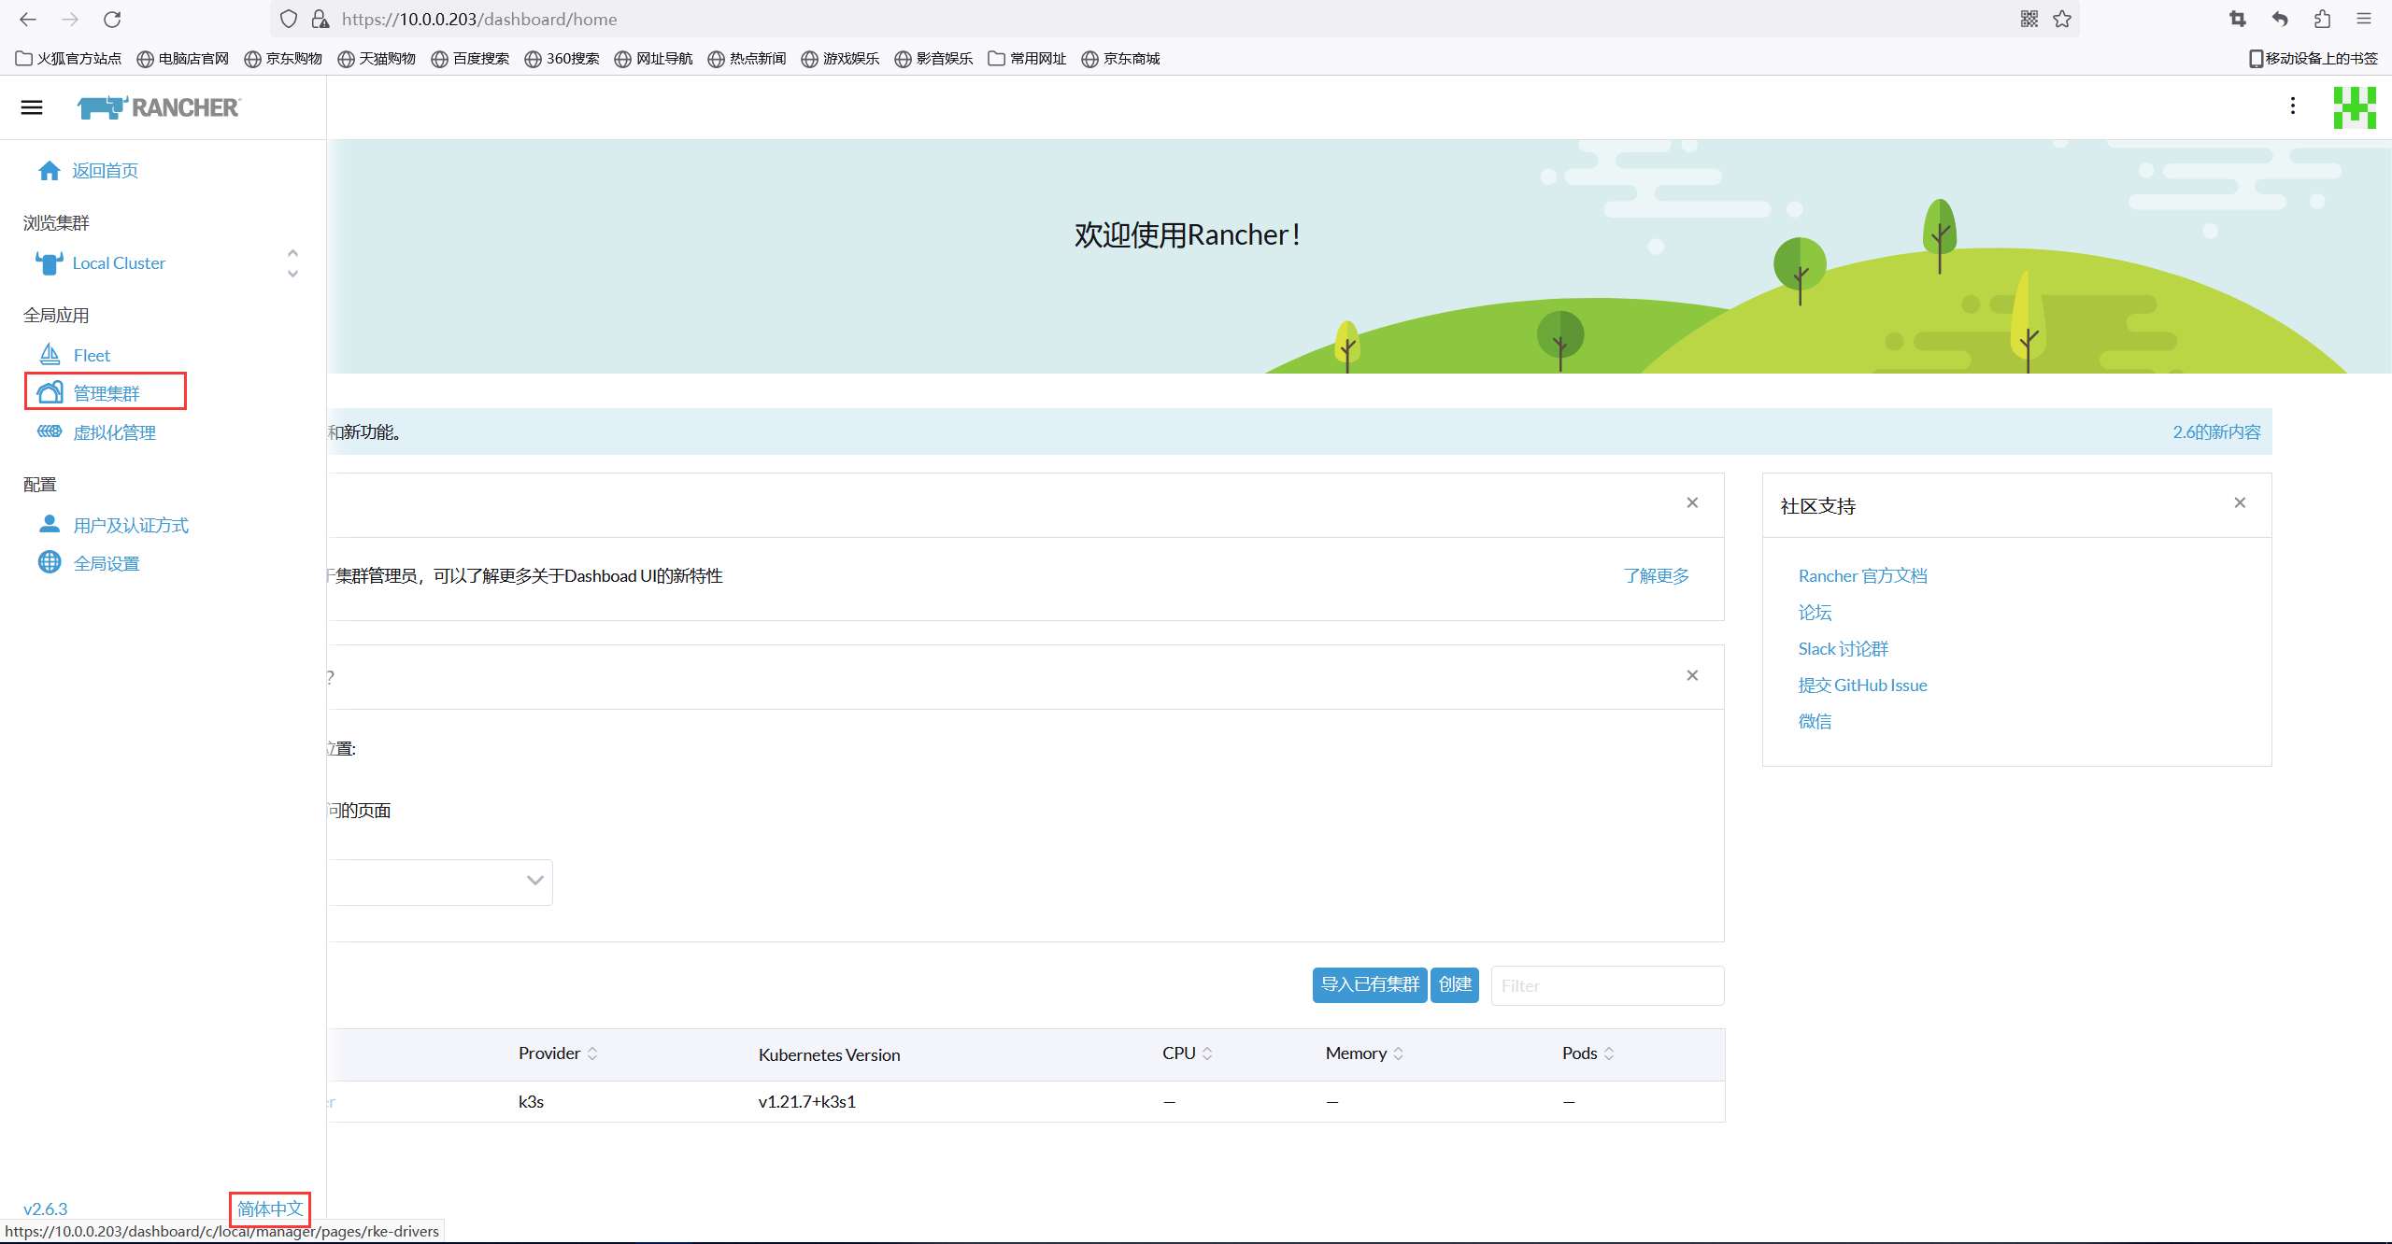Viewport: 2392px width, 1244px height.
Task: Click the Rancher logo
Action: [x=159, y=107]
